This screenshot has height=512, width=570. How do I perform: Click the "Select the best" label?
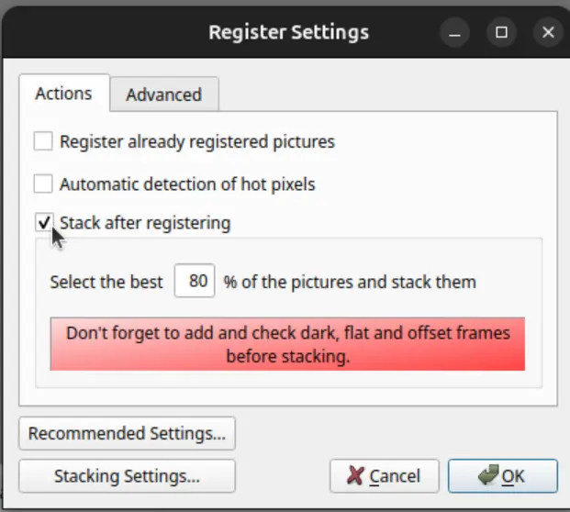(x=106, y=282)
